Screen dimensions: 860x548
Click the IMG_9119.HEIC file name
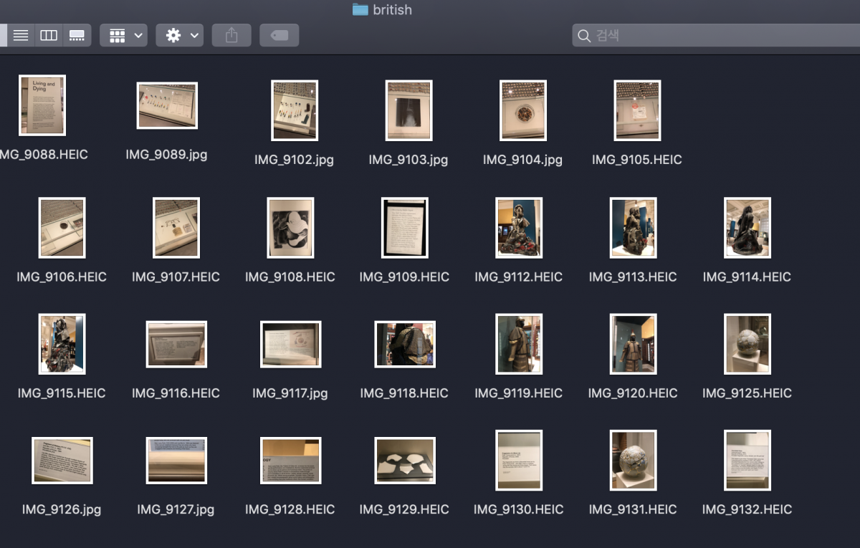tap(518, 393)
